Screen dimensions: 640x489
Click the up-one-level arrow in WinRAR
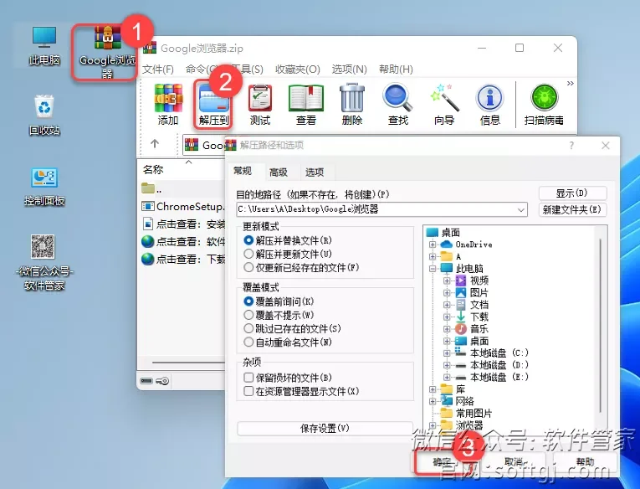point(154,144)
